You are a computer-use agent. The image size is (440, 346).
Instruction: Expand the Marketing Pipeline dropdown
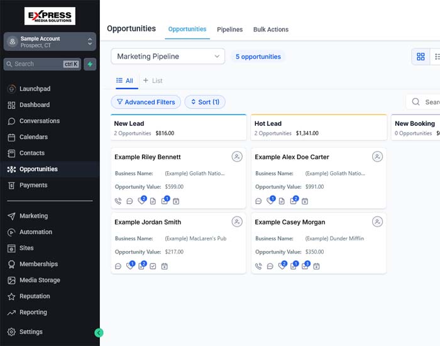(x=168, y=56)
